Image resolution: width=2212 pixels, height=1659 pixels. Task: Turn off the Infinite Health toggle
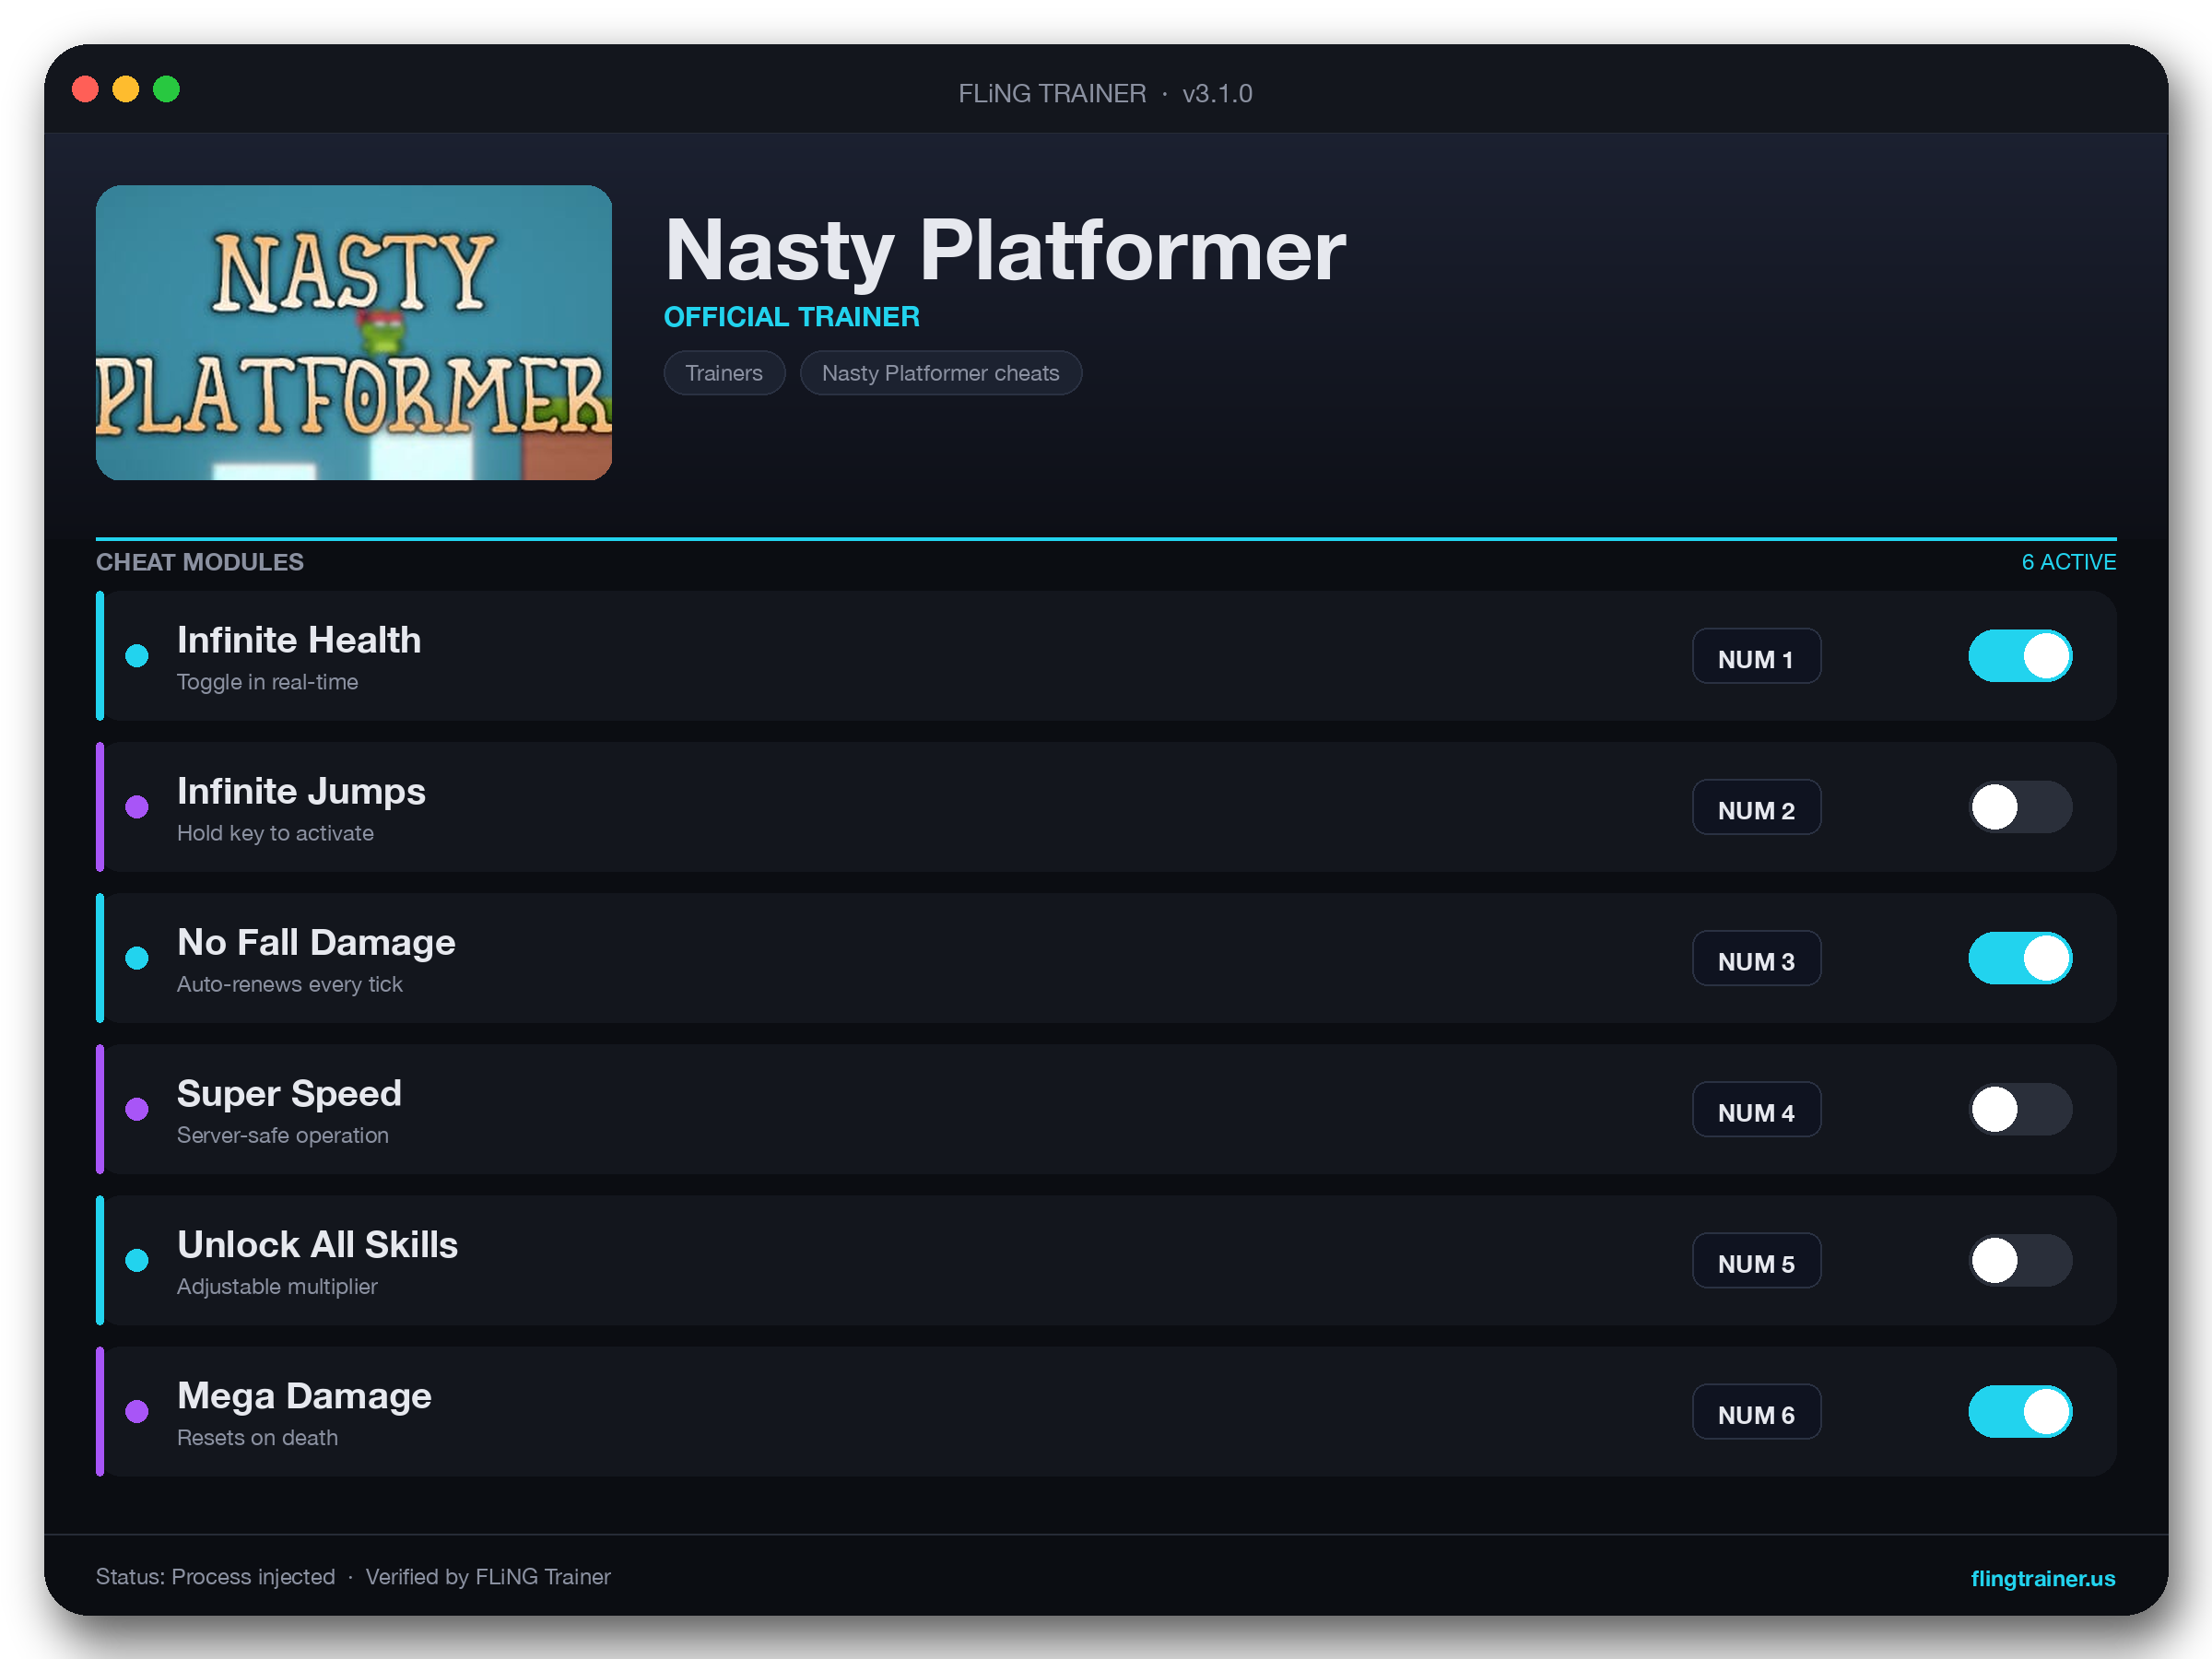(x=2020, y=656)
